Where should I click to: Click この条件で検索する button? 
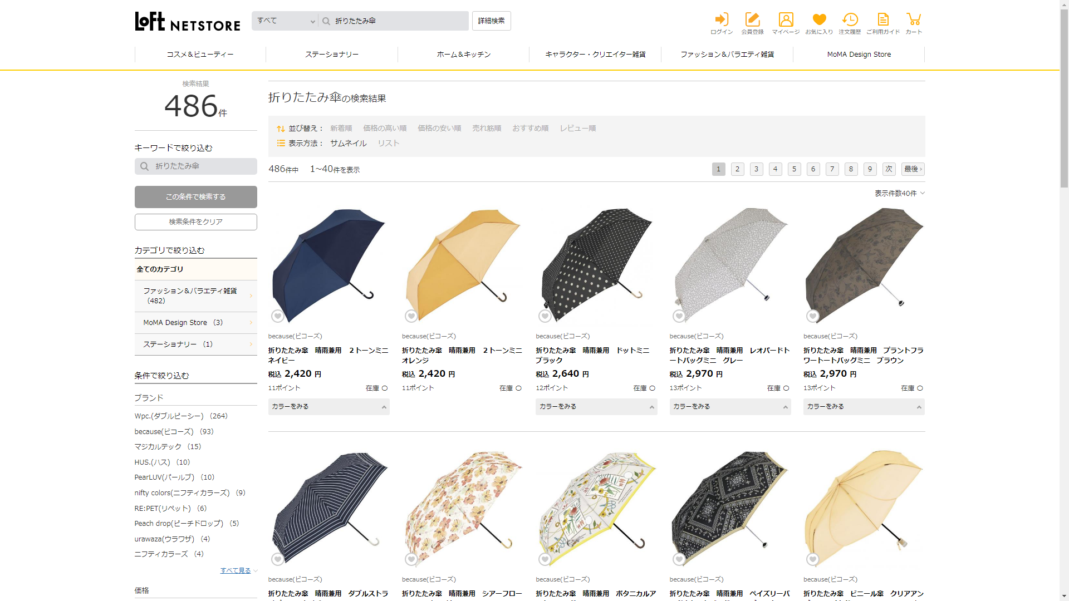tap(195, 197)
